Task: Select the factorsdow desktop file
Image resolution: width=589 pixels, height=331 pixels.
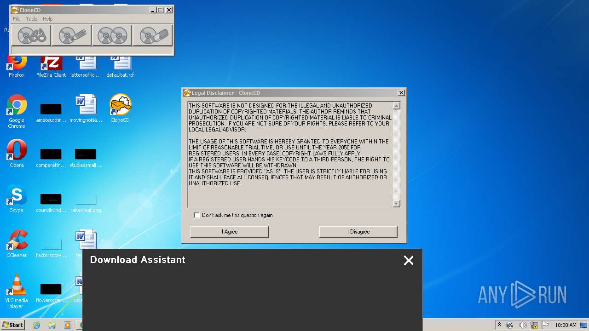Action: point(51,248)
